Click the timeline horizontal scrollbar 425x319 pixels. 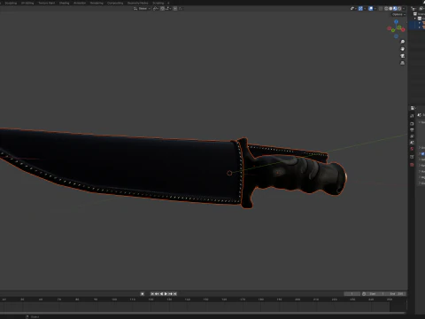click(x=203, y=313)
